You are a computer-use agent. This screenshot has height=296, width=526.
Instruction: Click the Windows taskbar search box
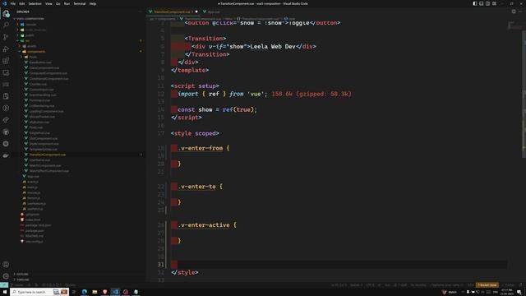click(x=39, y=292)
